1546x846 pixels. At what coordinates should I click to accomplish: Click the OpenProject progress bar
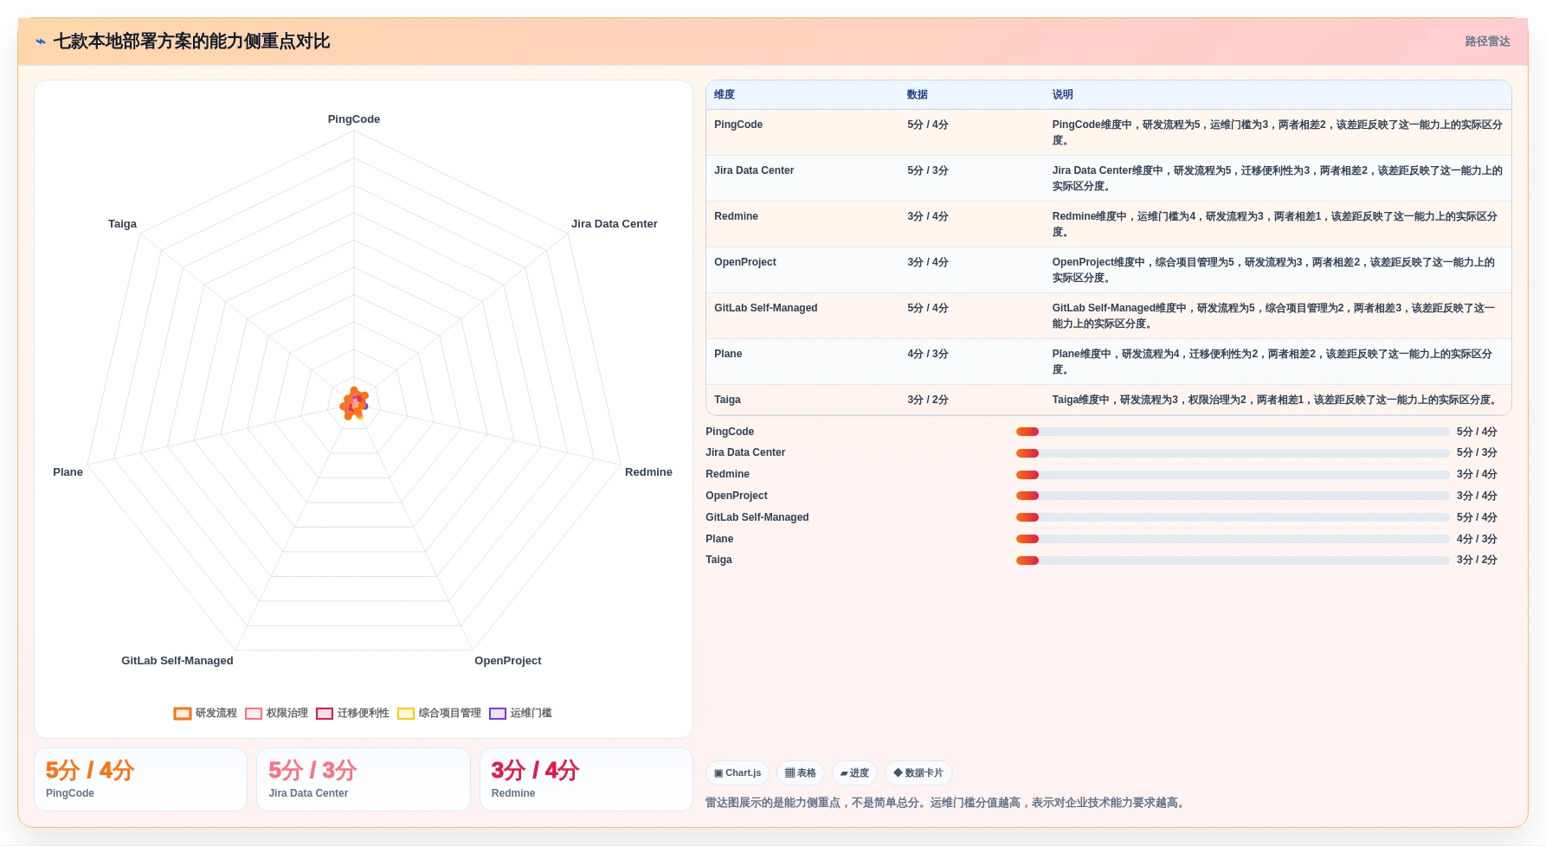tap(1233, 496)
